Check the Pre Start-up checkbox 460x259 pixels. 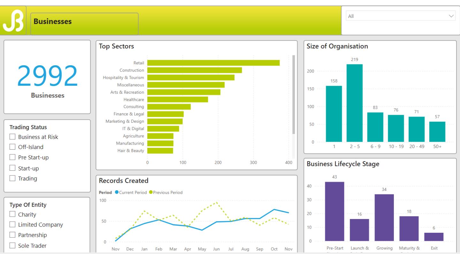pyautogui.click(x=12, y=157)
